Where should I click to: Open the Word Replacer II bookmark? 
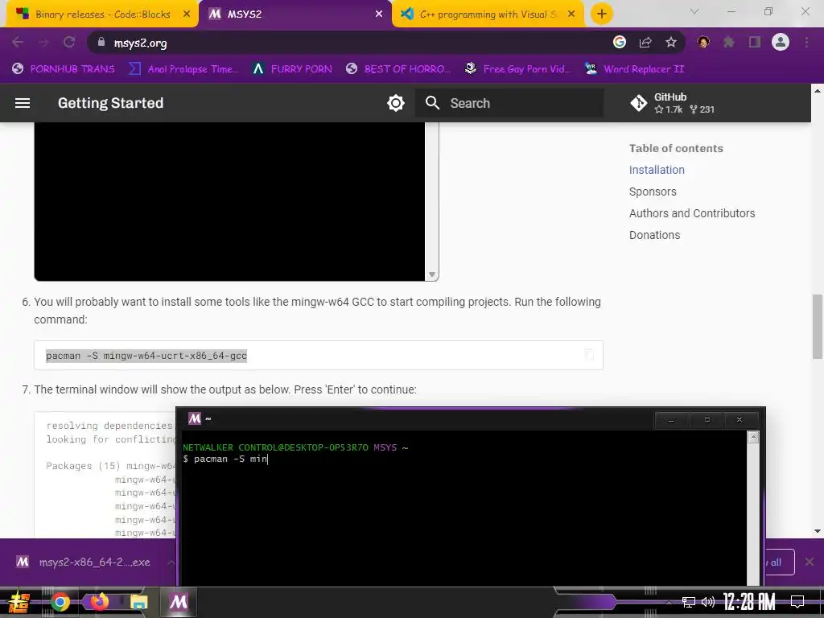pyautogui.click(x=635, y=69)
